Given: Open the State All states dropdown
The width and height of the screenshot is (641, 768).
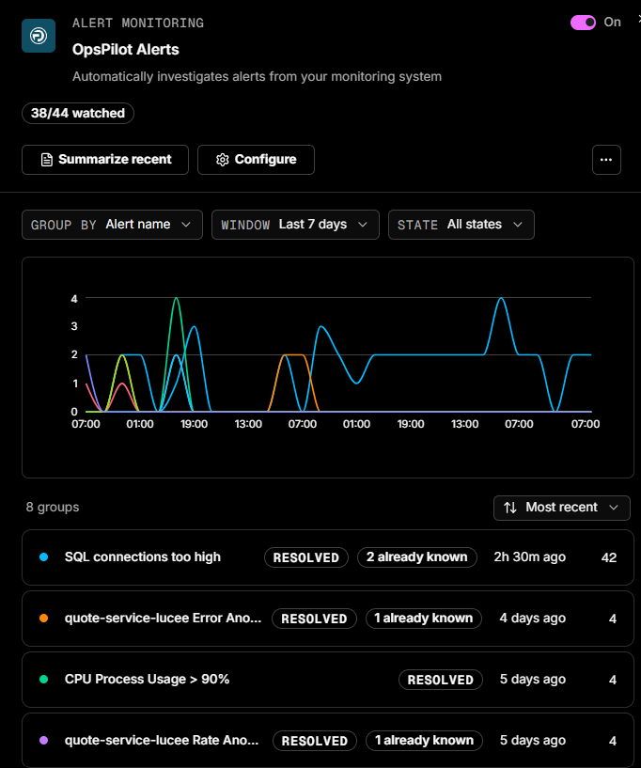Looking at the screenshot, I should [x=461, y=225].
